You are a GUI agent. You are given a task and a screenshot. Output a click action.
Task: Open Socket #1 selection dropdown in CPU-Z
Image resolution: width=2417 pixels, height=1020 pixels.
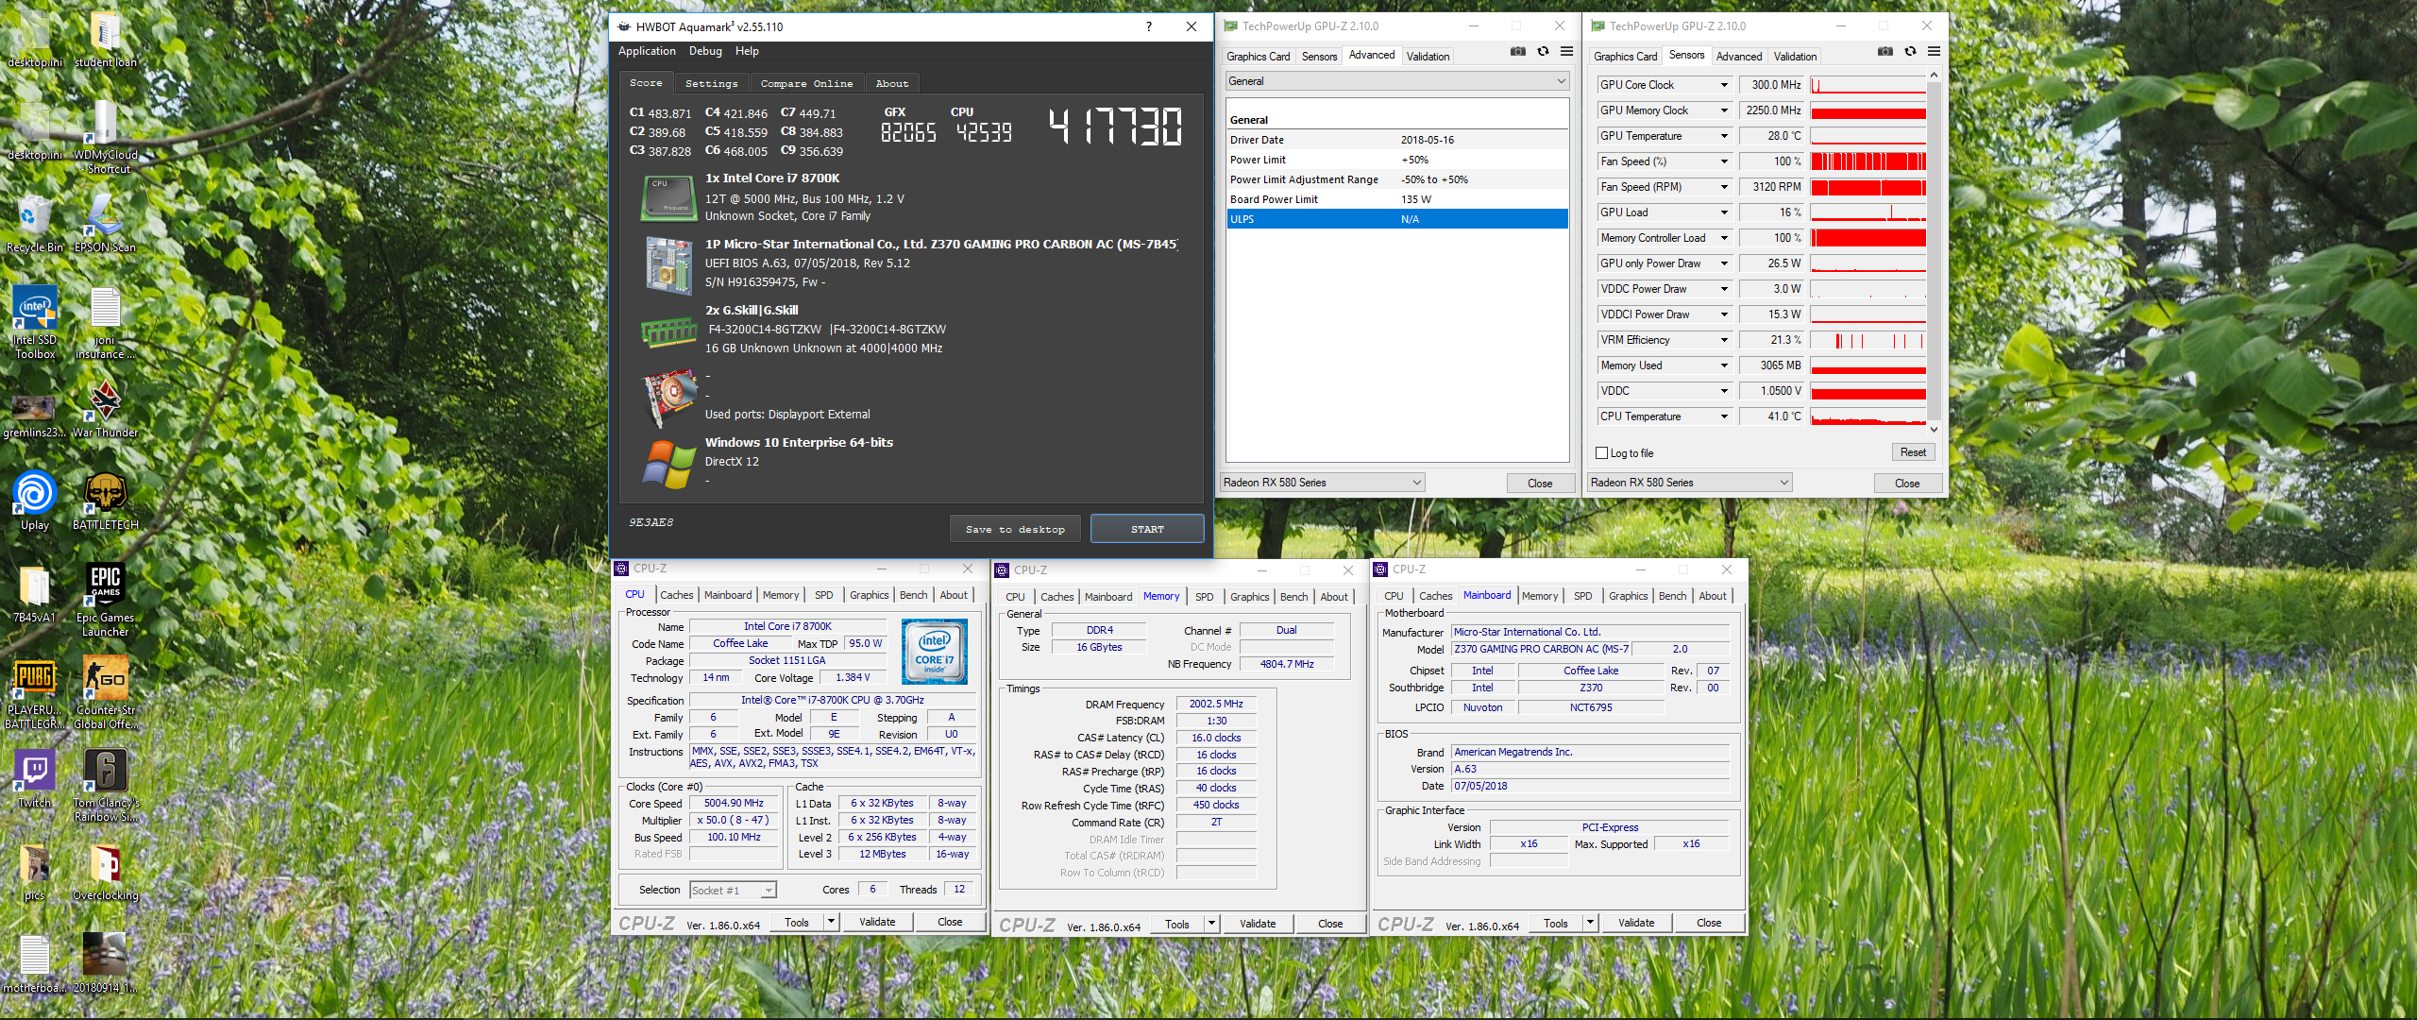click(x=733, y=891)
